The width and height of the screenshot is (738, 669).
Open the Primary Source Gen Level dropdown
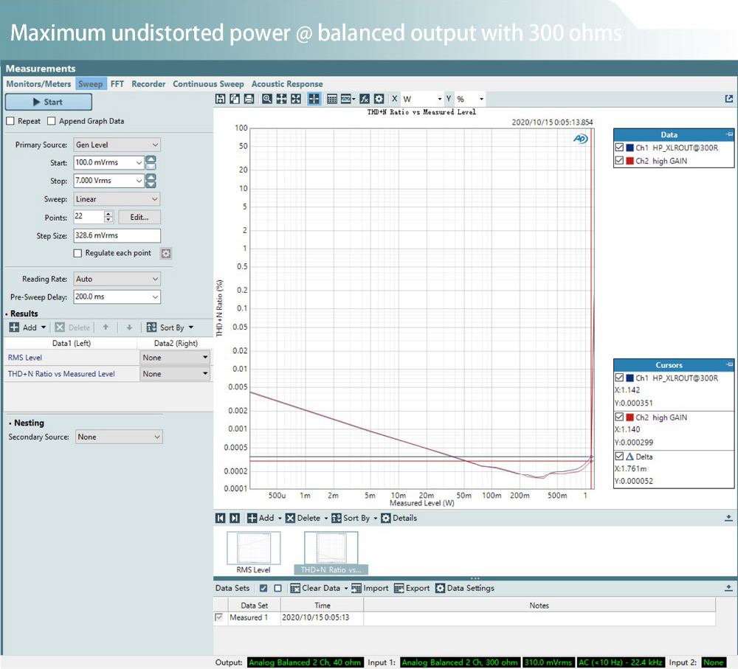[x=117, y=145]
